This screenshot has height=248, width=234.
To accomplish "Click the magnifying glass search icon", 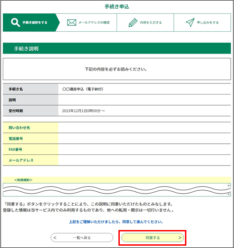I will [15, 23].
